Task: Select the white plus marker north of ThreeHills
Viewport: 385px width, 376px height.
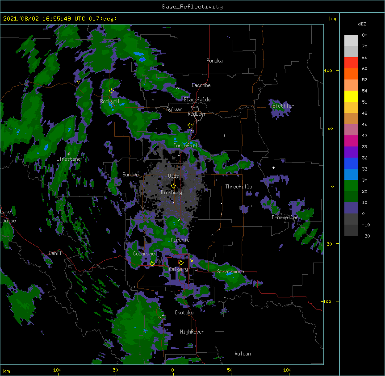Action: coord(273,167)
